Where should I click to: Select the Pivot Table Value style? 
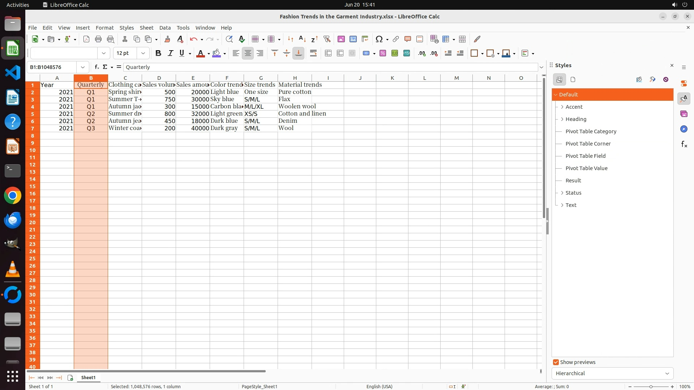[x=586, y=168]
